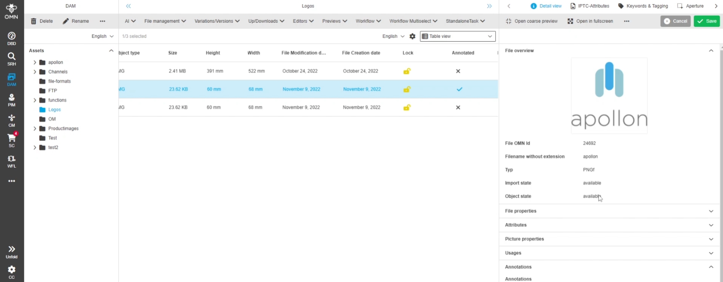
Task: Open more folder actions next to Rename
Action: 103,21
